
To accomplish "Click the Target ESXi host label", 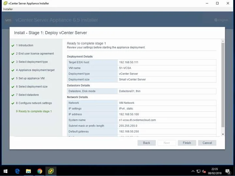I will [x=79, y=62].
